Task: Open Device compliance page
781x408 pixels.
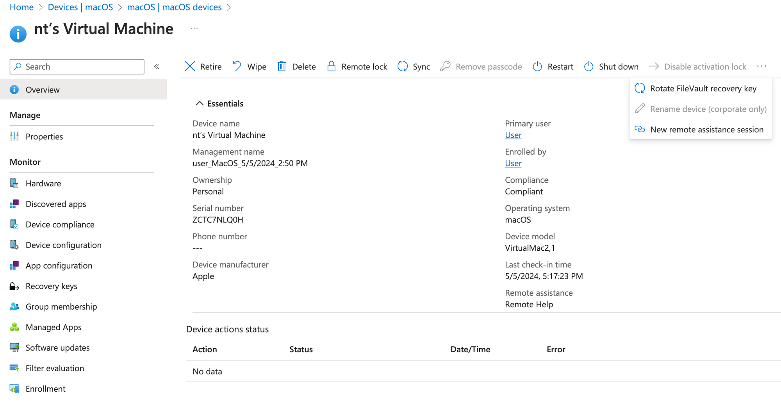Action: [60, 224]
